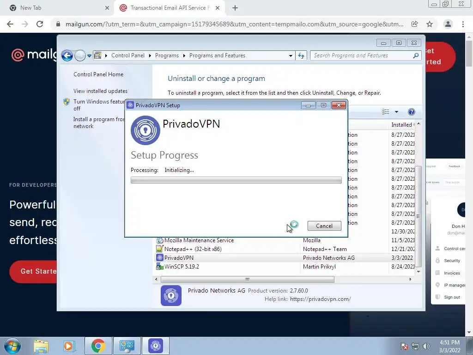Click Control Panel taskbar icon
This screenshot has width=473, height=355.
pyautogui.click(x=127, y=346)
